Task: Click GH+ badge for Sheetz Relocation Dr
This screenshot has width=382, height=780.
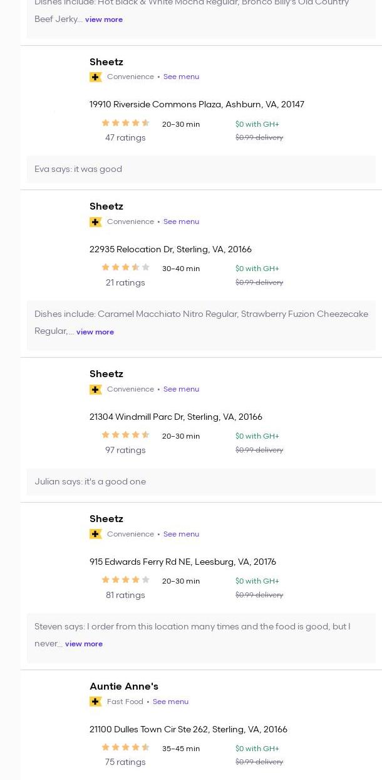Action: pos(96,222)
